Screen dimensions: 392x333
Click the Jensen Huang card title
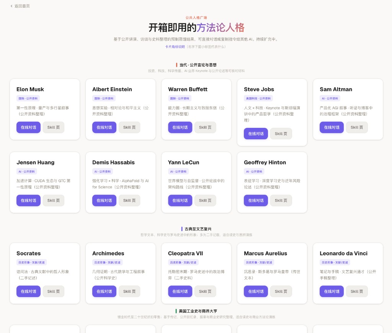click(36, 163)
